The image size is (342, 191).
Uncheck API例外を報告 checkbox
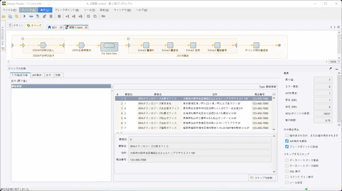click(x=287, y=141)
